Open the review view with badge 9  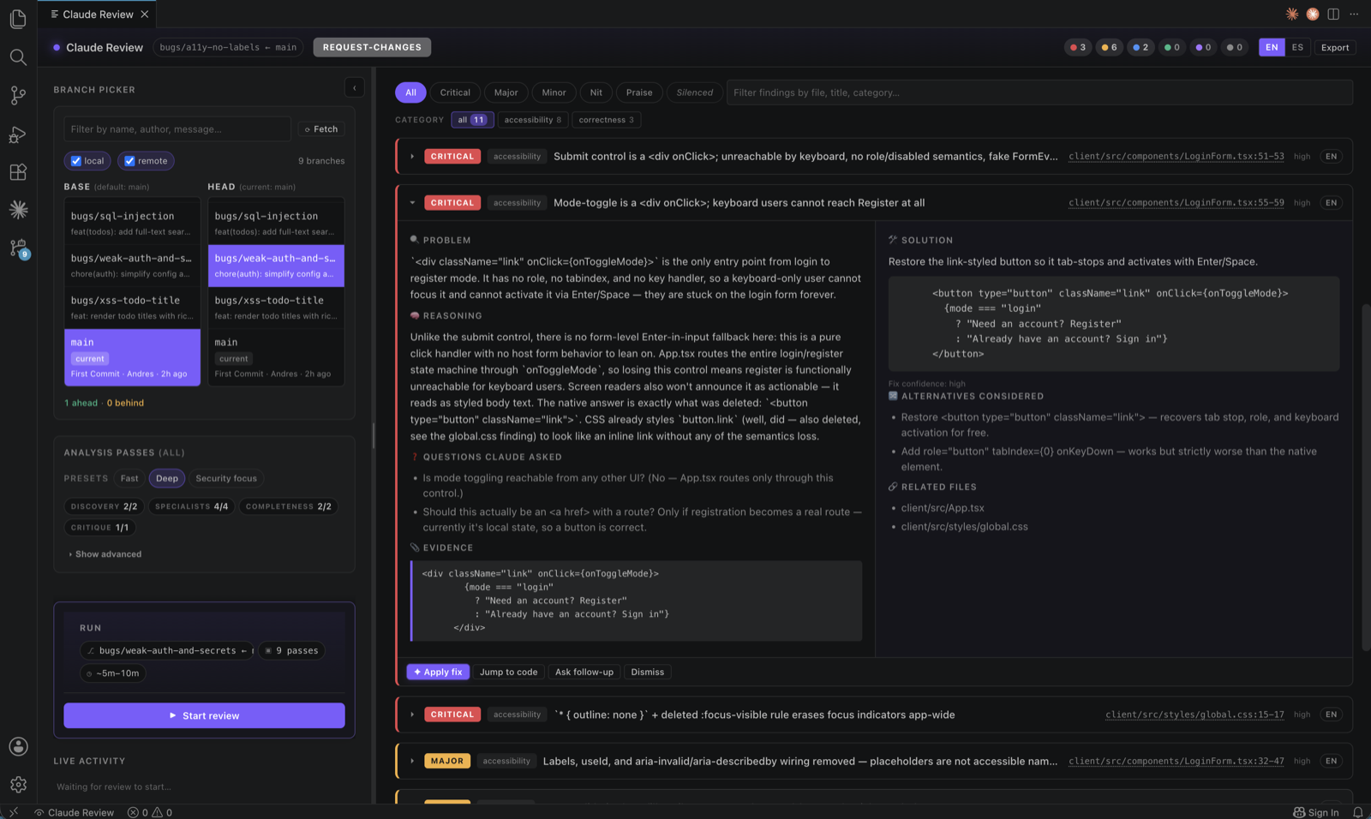tap(18, 248)
